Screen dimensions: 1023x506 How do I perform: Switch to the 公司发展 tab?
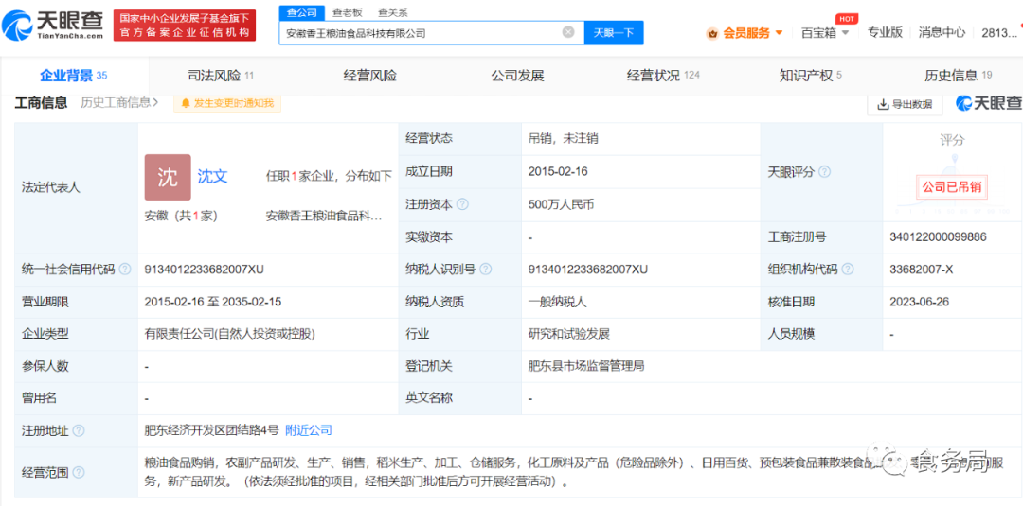[x=517, y=76]
